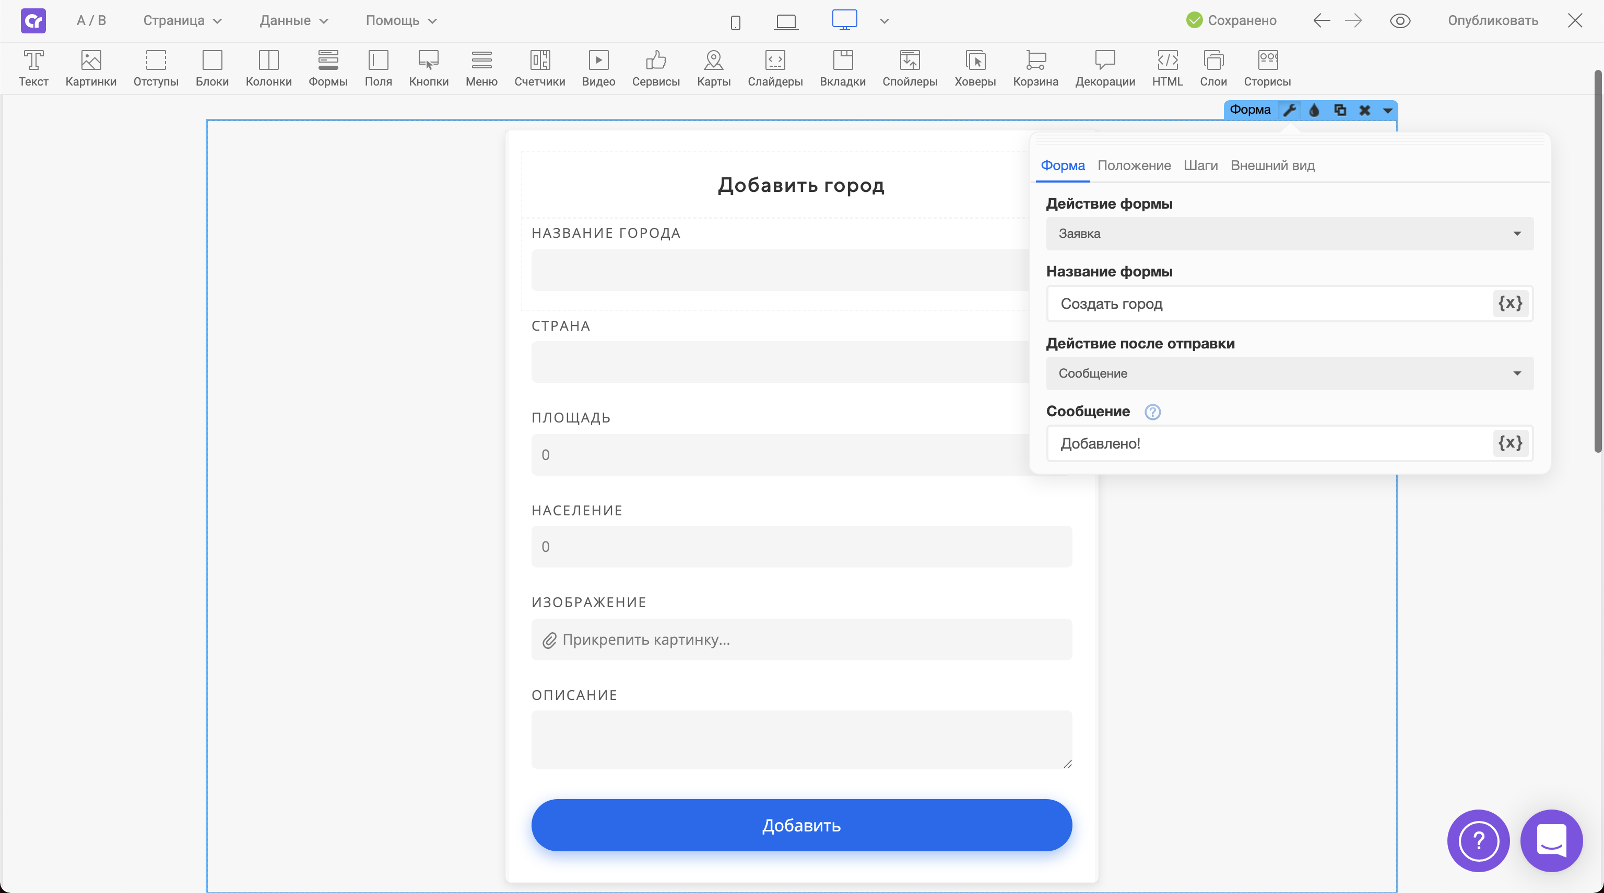This screenshot has height=893, width=1604.
Task: Click the Опубликовать button
Action: [x=1493, y=20]
